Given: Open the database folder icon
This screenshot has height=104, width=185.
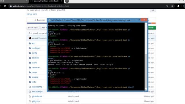Looking at the screenshot, I should click(30, 58).
